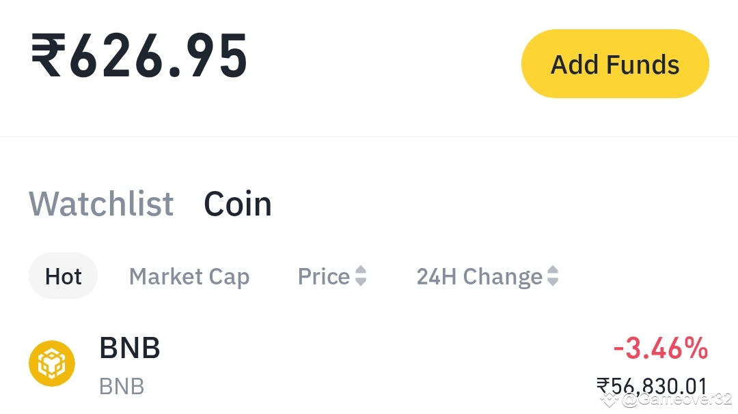Click the Binance watermark logo icon

[610, 400]
